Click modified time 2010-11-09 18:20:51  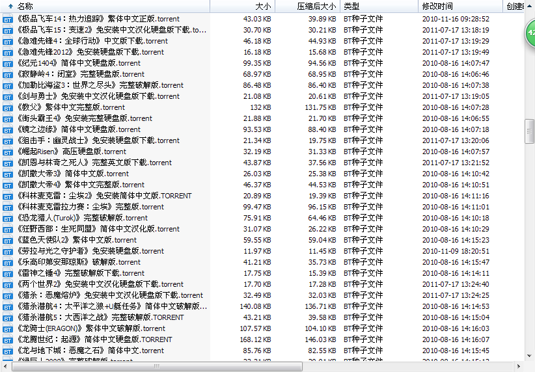(456, 251)
